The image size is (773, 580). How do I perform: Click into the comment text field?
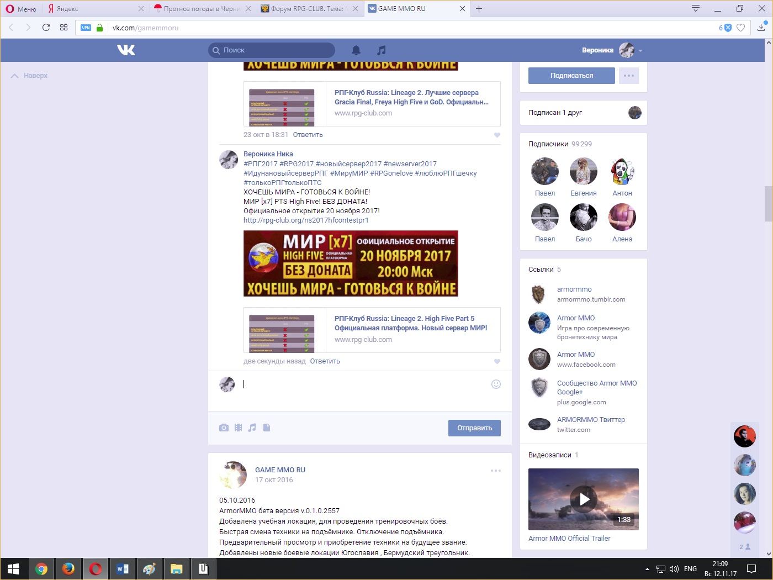[x=364, y=384]
